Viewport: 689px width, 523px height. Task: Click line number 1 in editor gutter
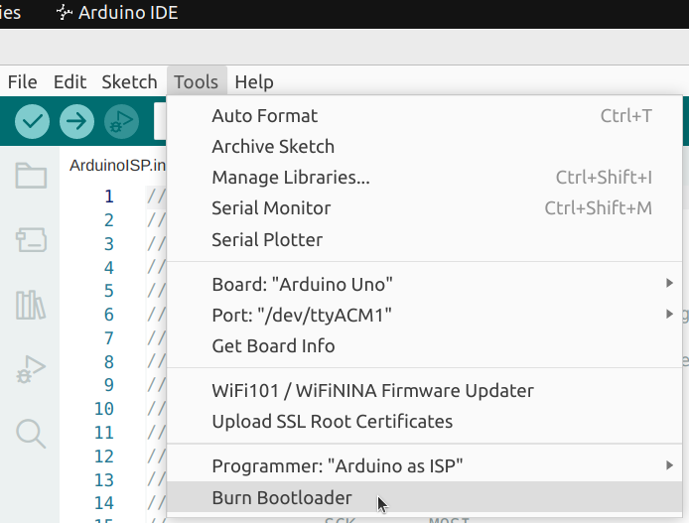pos(109,196)
